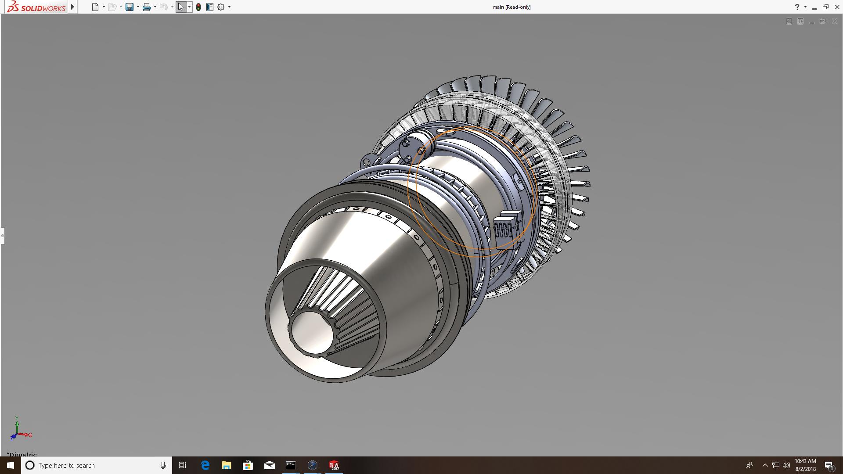Expand the New document dropdown arrow
The image size is (843, 474).
coord(104,7)
